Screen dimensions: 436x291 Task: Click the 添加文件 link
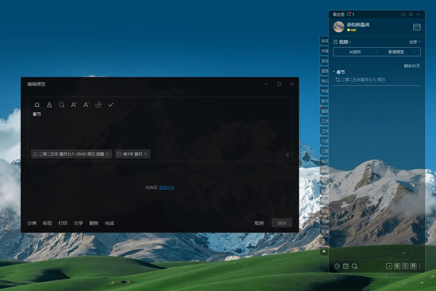pyautogui.click(x=167, y=188)
